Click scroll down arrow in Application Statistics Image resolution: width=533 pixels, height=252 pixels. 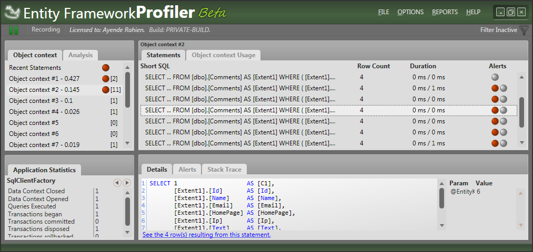127,233
